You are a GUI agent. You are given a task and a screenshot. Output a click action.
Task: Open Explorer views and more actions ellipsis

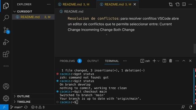49,4
